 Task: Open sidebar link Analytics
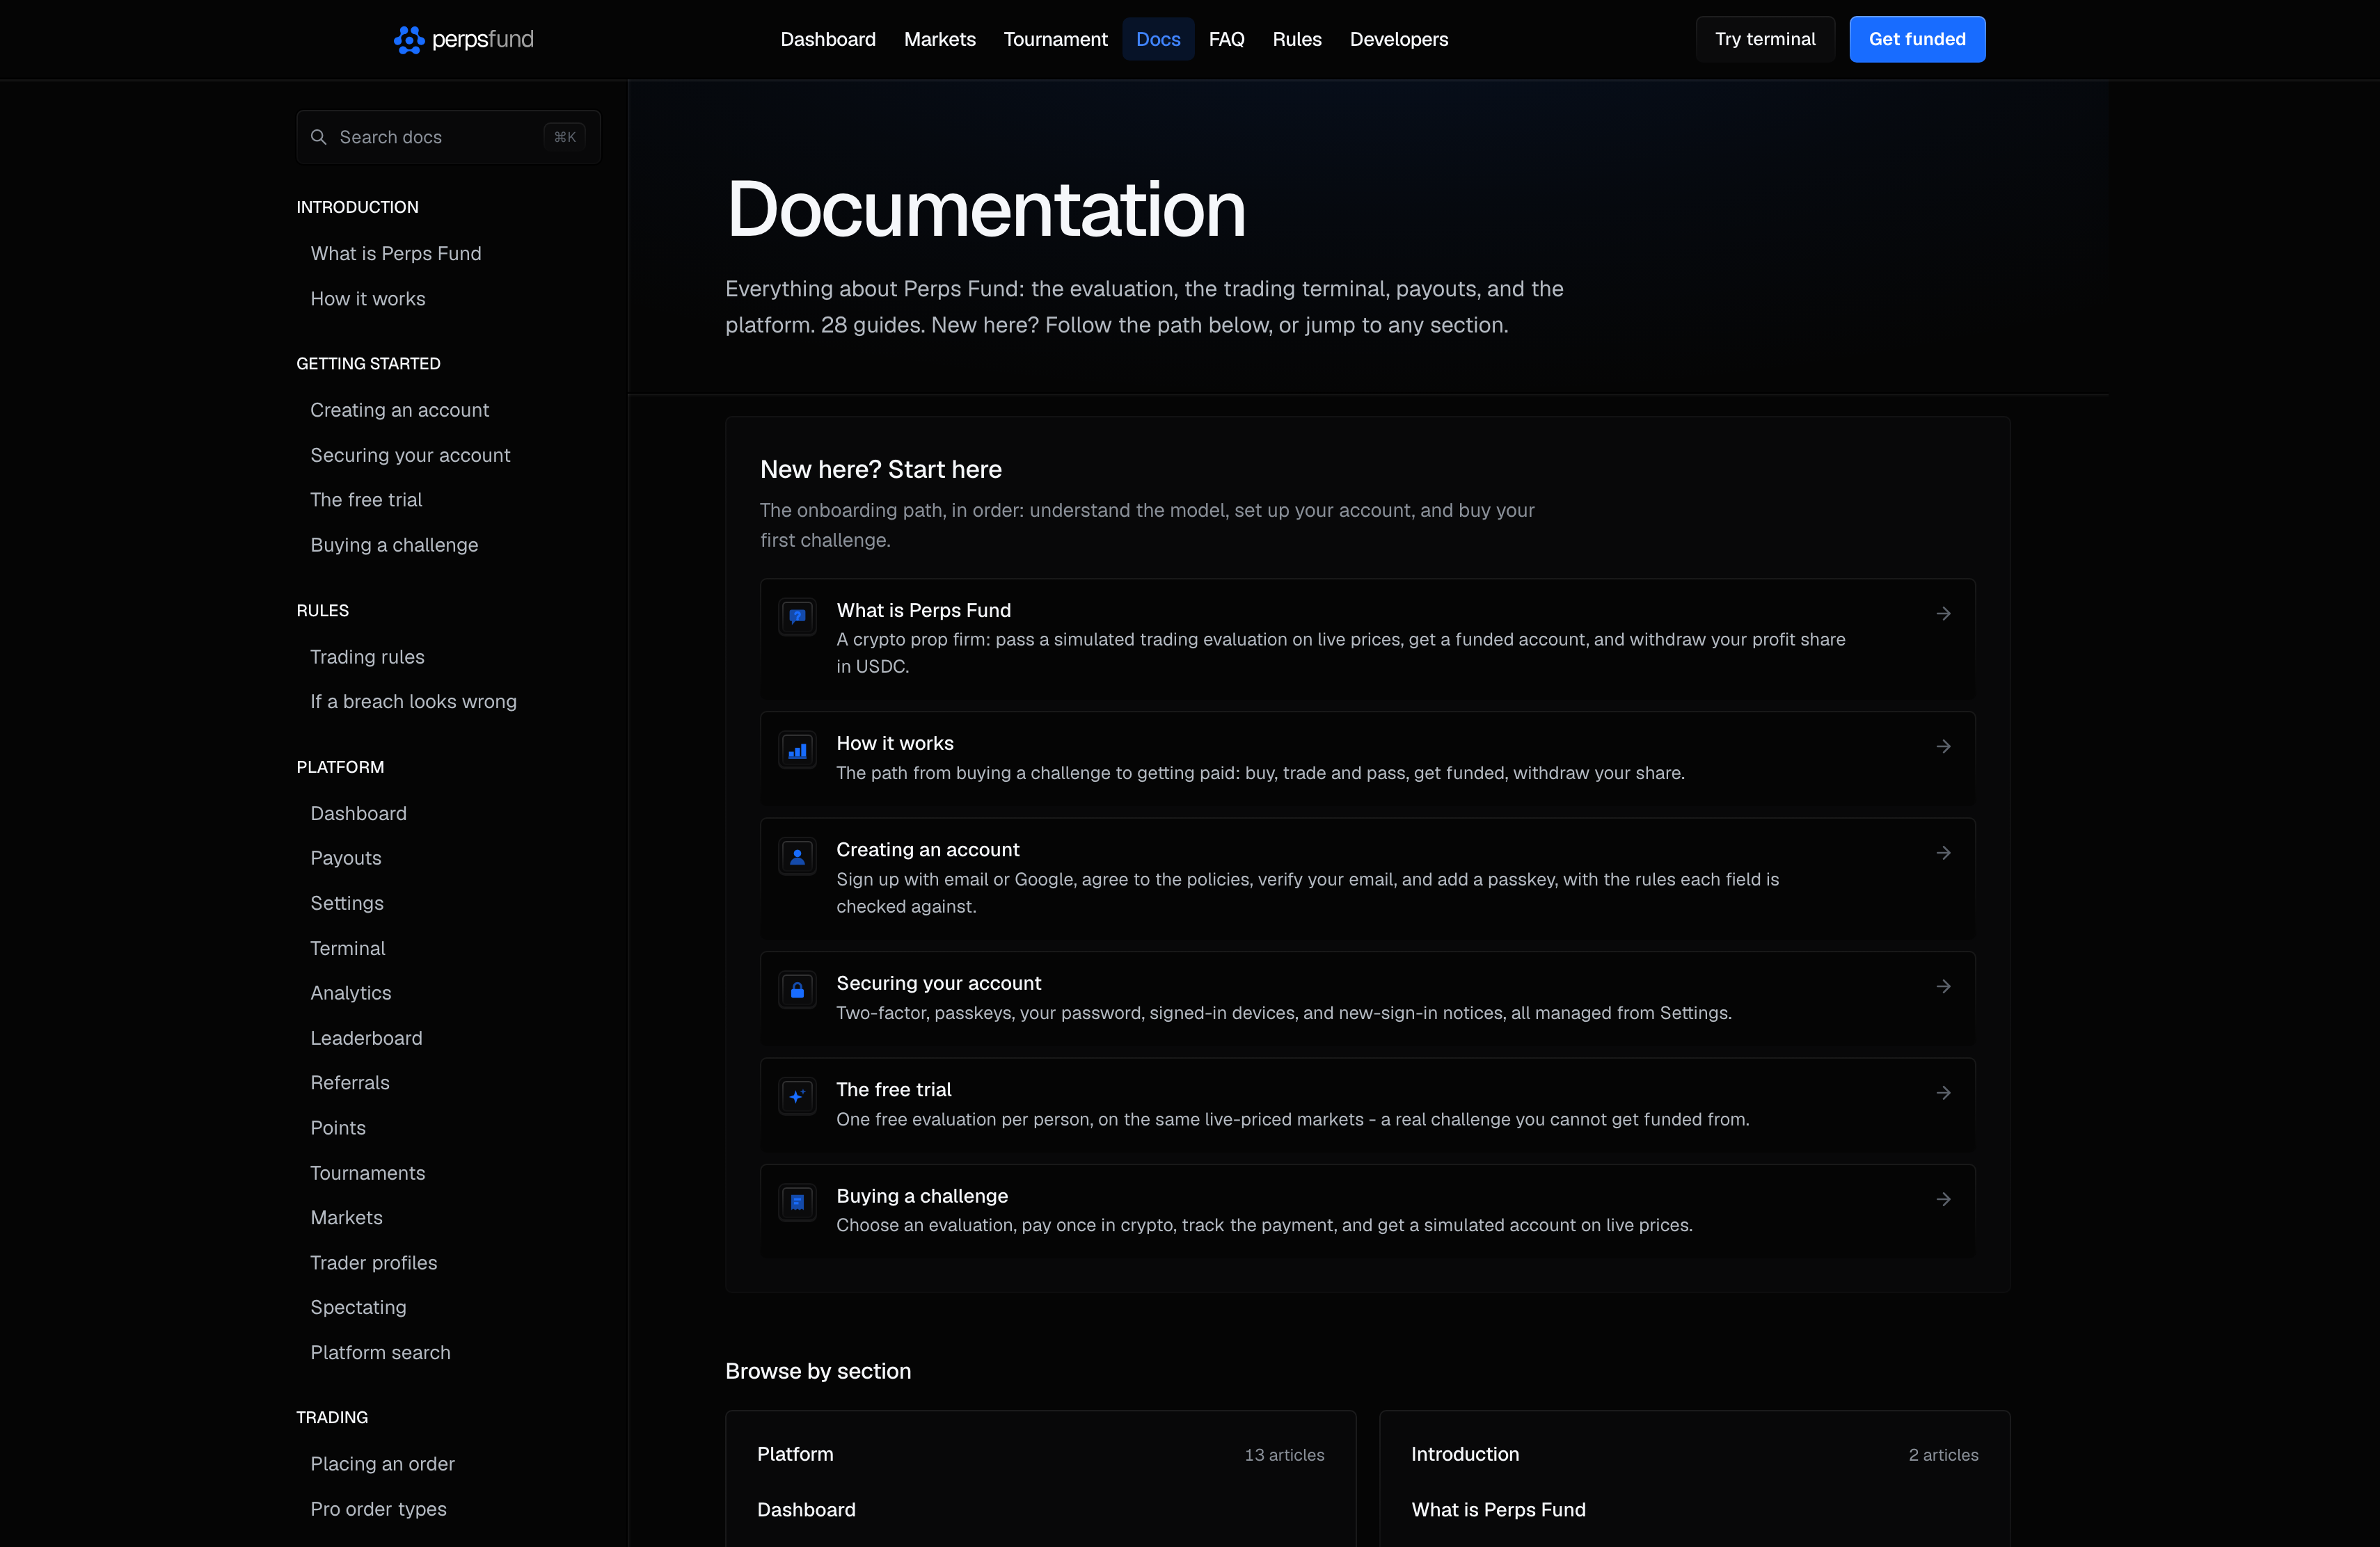(351, 993)
